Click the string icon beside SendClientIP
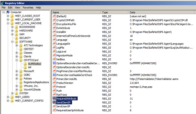Image resolution: width=196 pixels, height=114 pixels. coord(54,102)
